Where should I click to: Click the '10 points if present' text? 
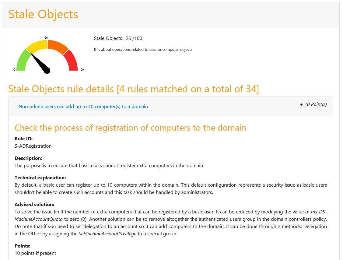click(35, 253)
